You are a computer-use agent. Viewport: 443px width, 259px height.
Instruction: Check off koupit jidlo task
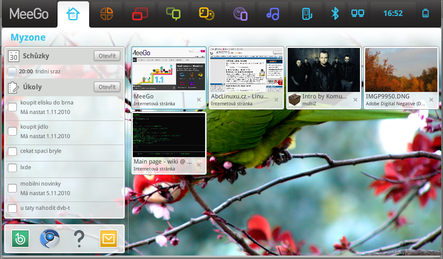pos(12,131)
